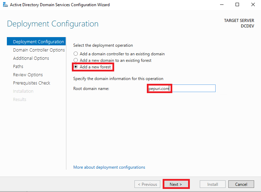Open More about deployment configurations link
This screenshot has width=261, height=192.
[109, 167]
